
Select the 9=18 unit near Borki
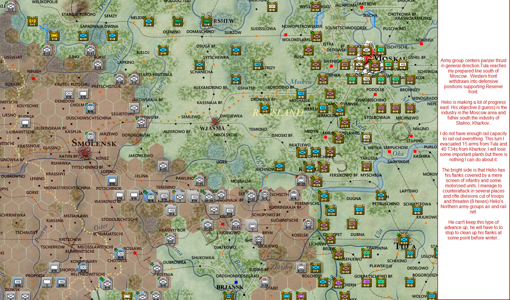point(98,65)
